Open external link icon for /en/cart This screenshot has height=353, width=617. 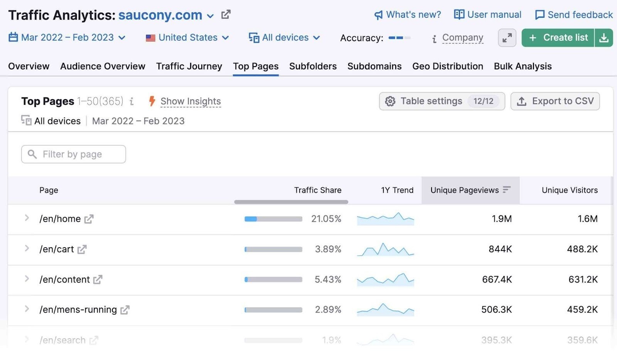tap(82, 249)
